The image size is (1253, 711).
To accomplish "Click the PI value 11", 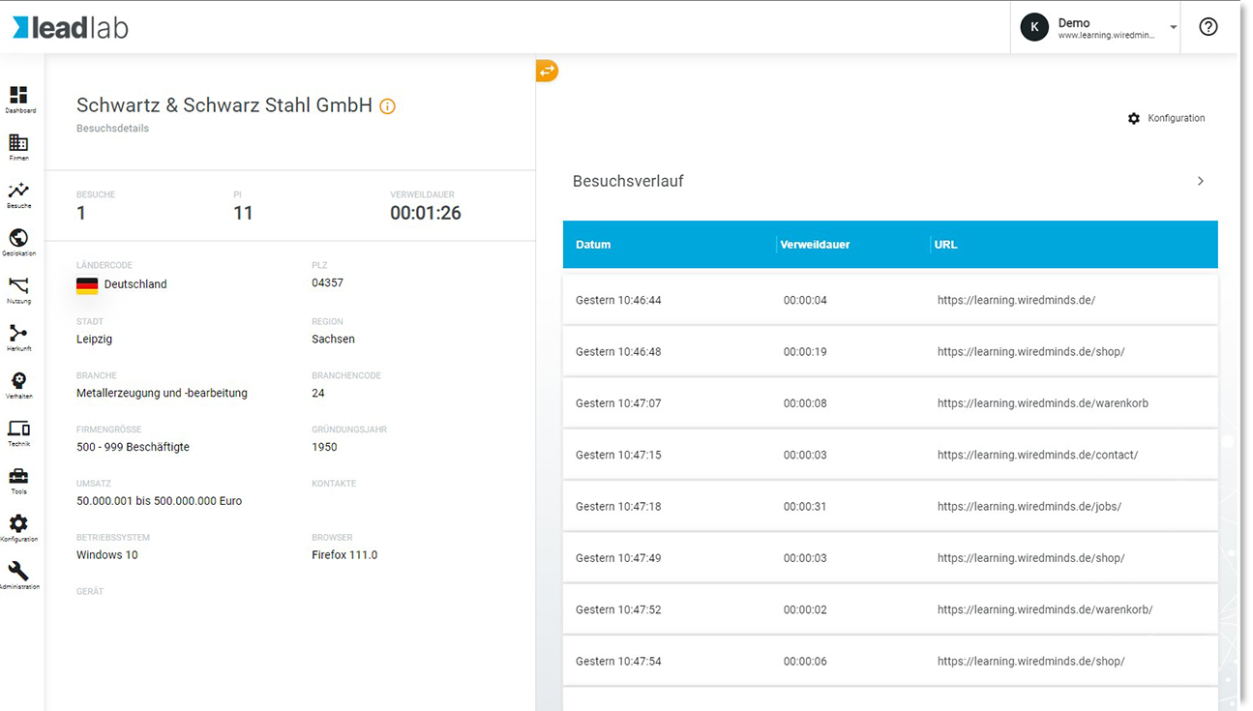I will 243,213.
